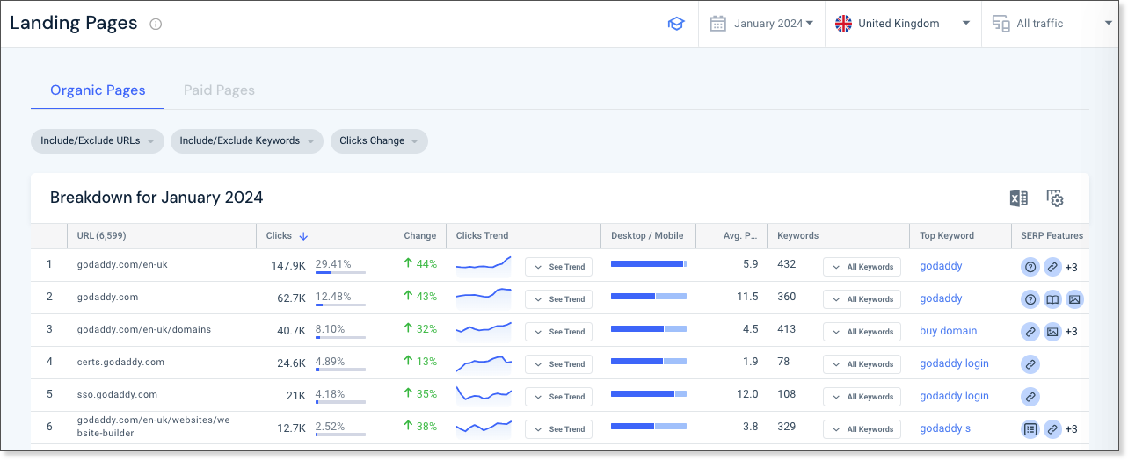Click image SERP icon in godaddy.com row
The width and height of the screenshot is (1128, 460).
coord(1074,299)
